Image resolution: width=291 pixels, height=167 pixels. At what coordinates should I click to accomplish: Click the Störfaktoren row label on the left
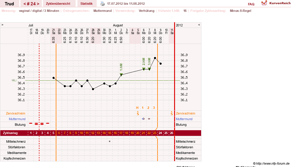[17, 147]
